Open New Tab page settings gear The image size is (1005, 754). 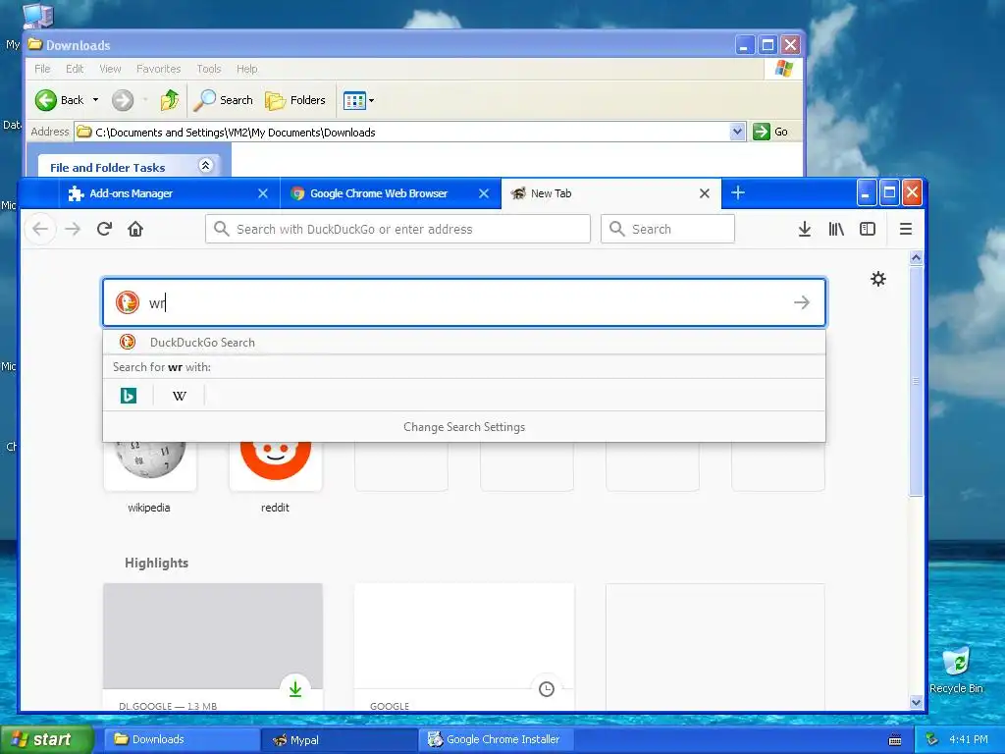coord(878,279)
